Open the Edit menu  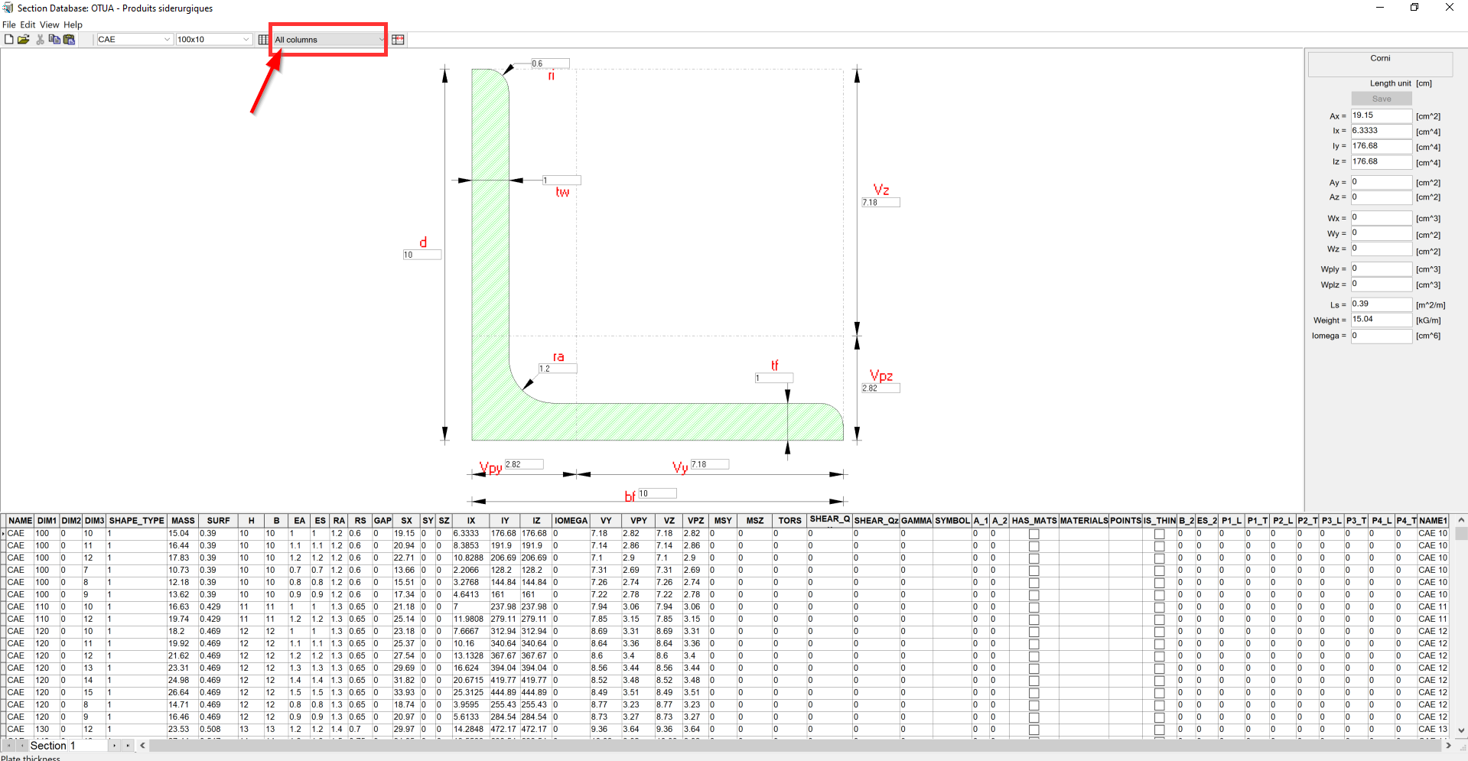(28, 24)
